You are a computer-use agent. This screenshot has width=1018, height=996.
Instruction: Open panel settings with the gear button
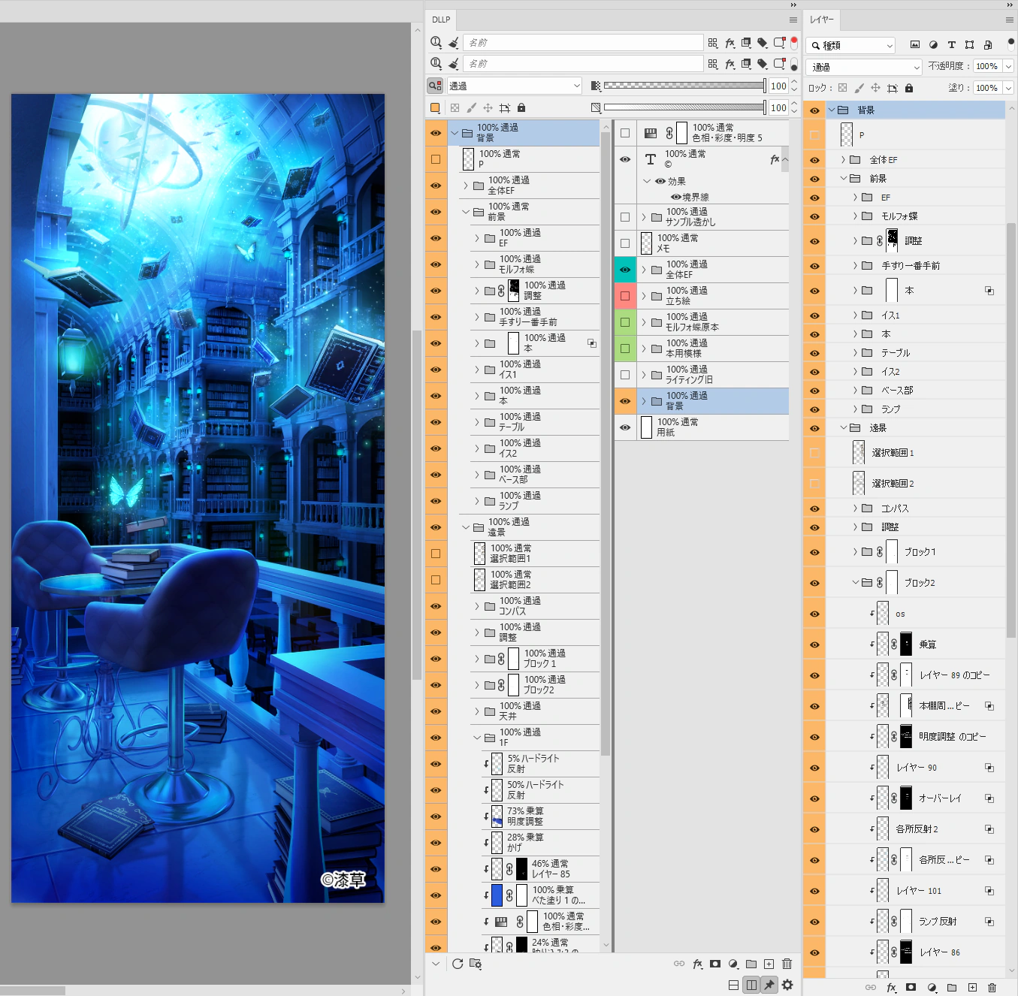787,985
